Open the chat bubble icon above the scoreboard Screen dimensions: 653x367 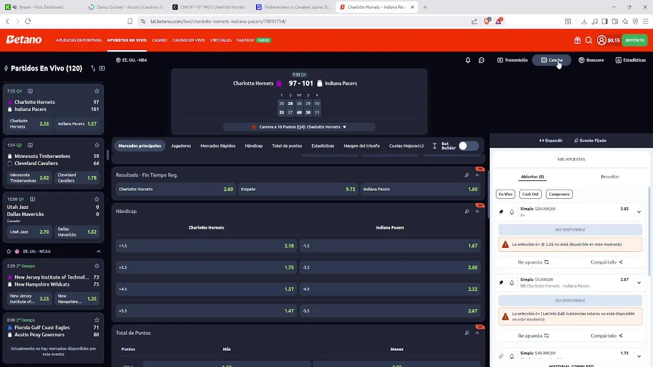coord(482,60)
